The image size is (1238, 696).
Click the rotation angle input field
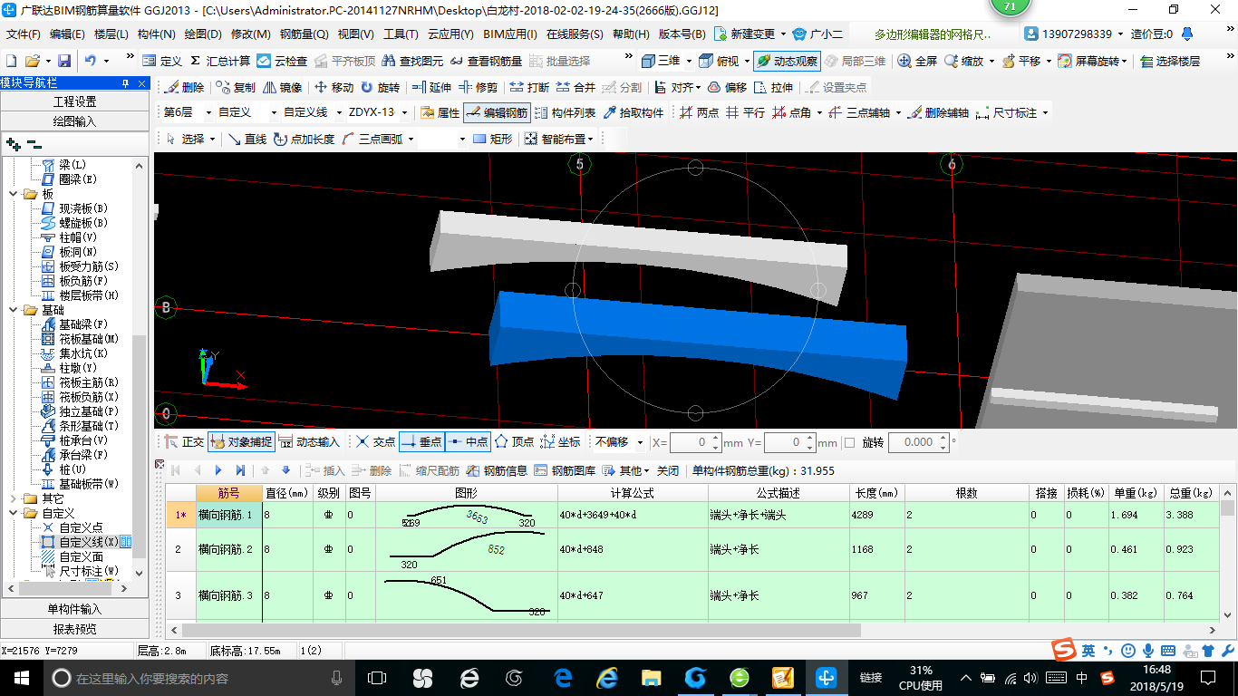(x=918, y=442)
